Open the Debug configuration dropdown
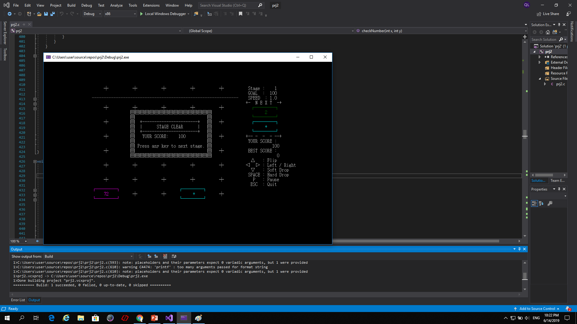Viewport: 577px width, 324px height. 92,14
